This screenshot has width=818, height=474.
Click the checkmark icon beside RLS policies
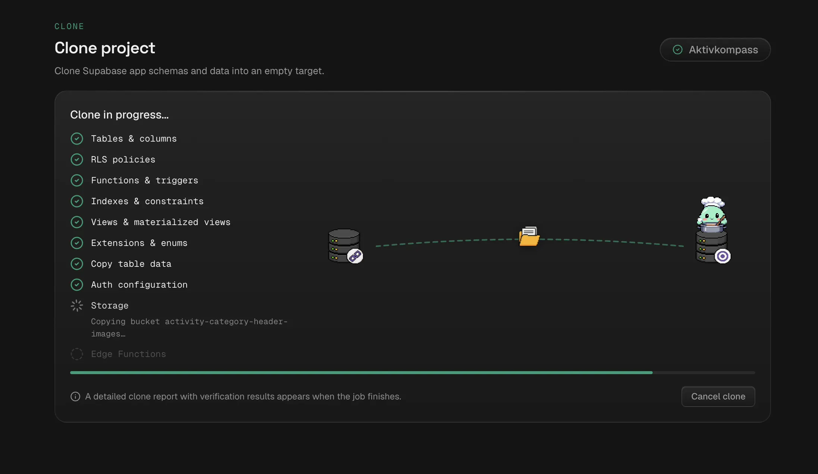coord(77,159)
